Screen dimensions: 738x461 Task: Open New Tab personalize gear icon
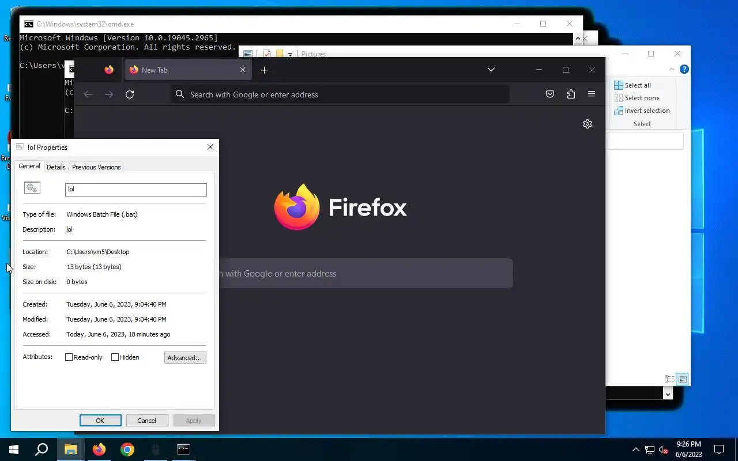(588, 124)
